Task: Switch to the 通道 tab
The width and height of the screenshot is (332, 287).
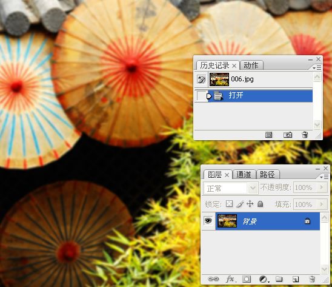Action: point(244,174)
